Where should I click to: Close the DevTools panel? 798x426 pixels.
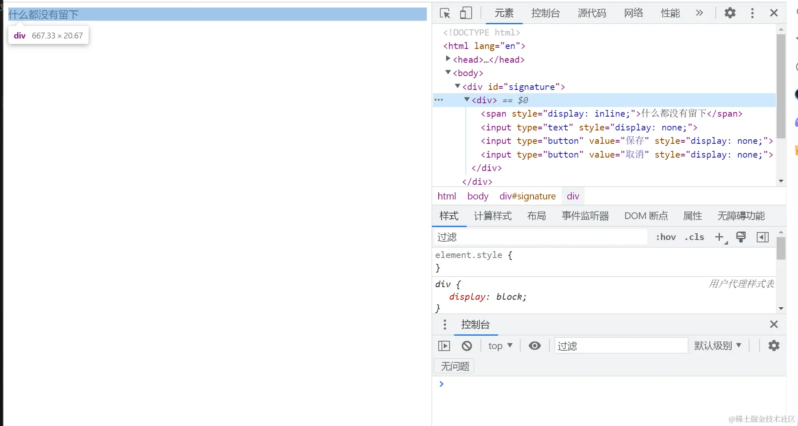[774, 13]
